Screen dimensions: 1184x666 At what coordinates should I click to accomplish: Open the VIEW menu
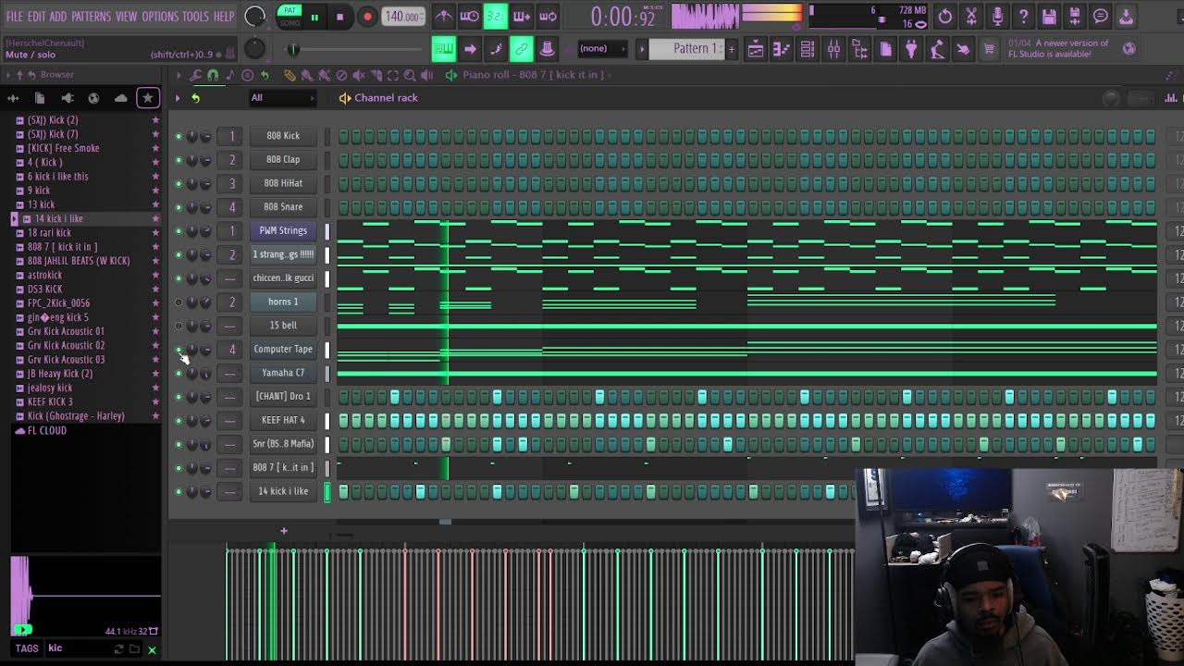(126, 17)
